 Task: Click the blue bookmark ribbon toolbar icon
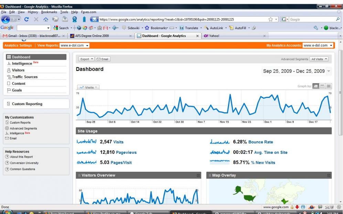[x=84, y=20]
